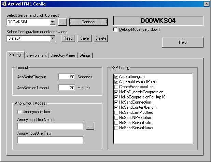This screenshot has width=211, height=162.
Task: Click the AnonymousUserPass input field
Action: pos(50,140)
